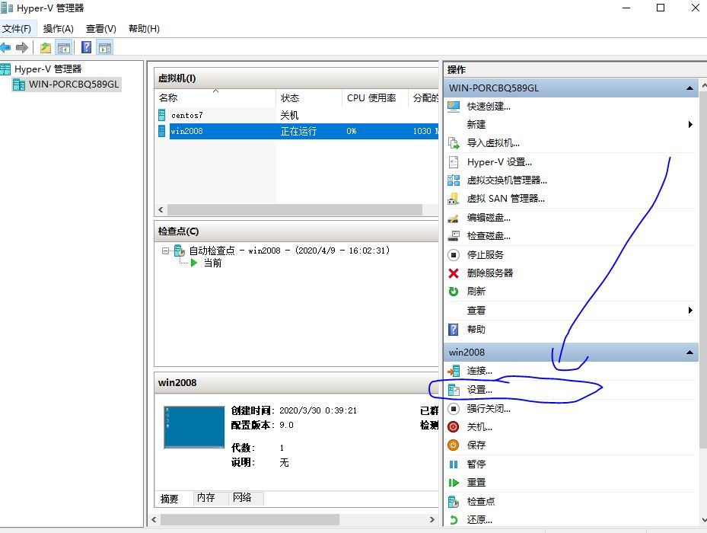Viewport: 707px width, 533px height.
Task: Expand the 查看 submenu arrow in actions
Action: tap(690, 311)
